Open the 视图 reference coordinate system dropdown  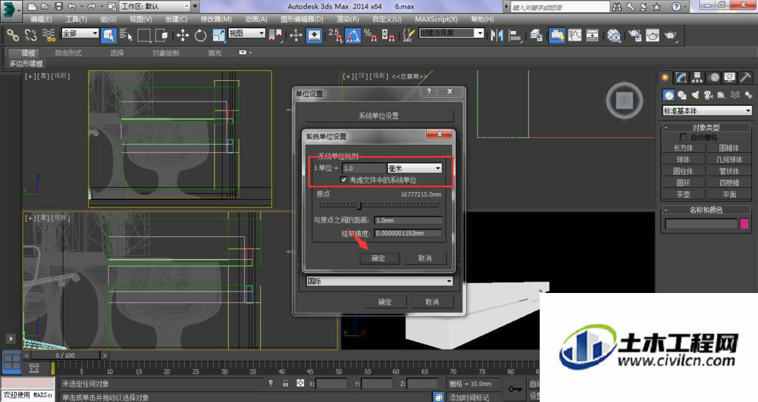pos(246,33)
